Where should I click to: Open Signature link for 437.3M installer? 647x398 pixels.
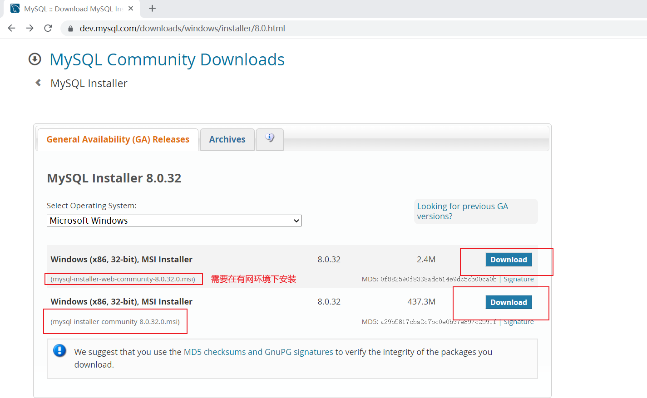(519, 322)
